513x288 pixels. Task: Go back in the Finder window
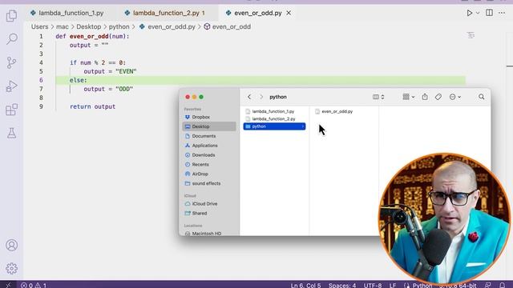[x=249, y=97]
